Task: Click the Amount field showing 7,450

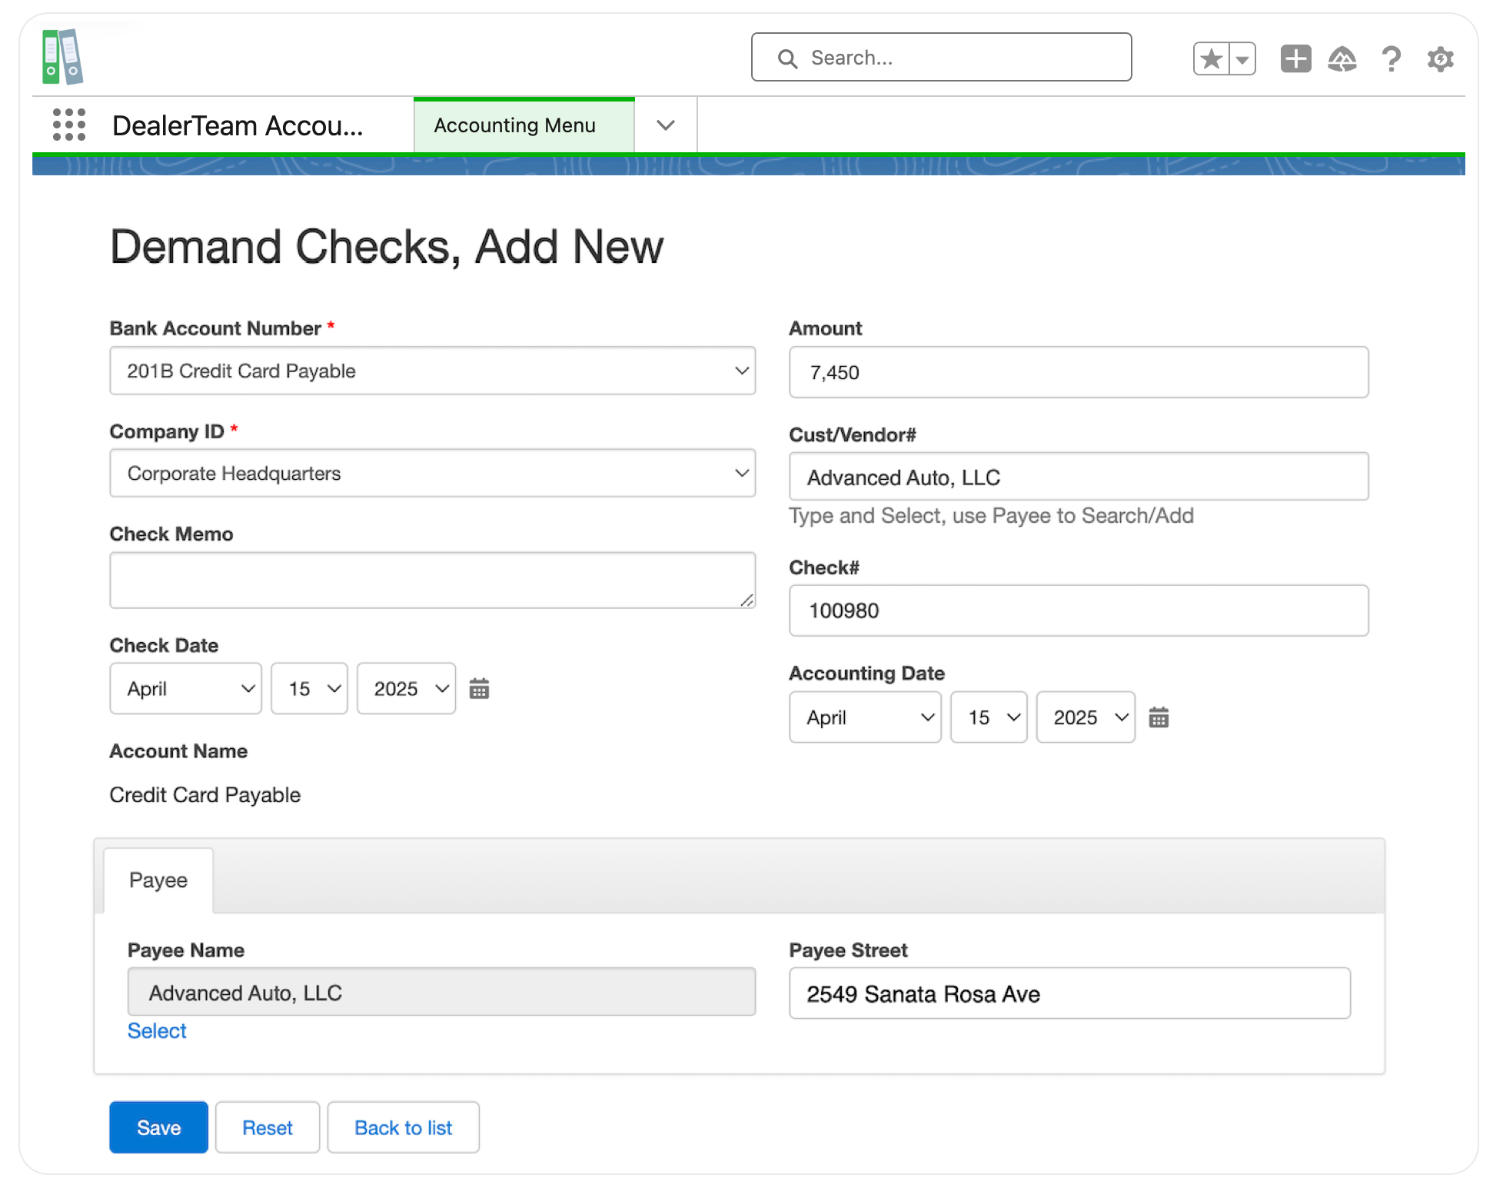Action: point(1079,372)
